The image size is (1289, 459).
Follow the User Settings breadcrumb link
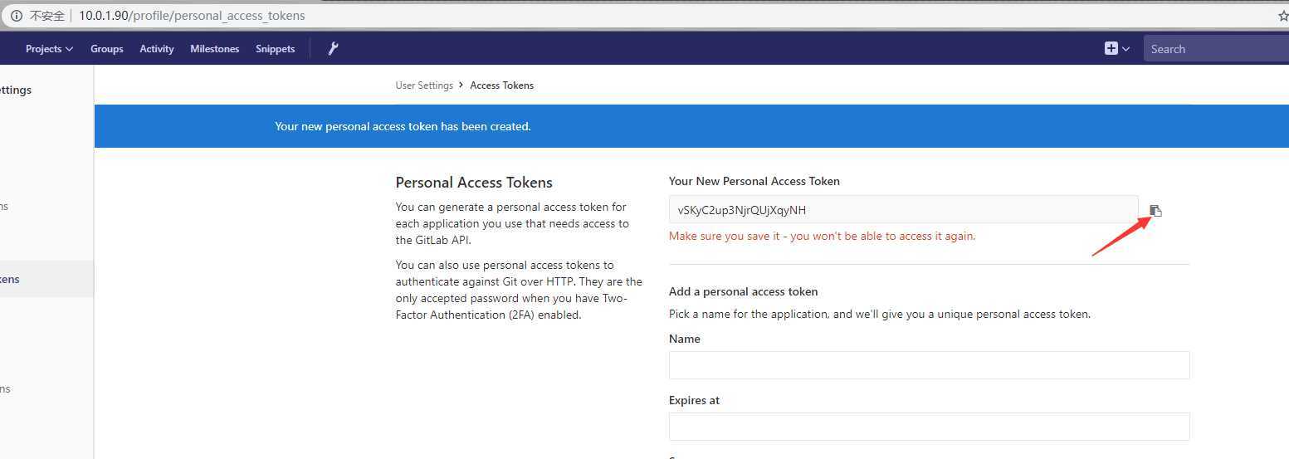pos(424,85)
